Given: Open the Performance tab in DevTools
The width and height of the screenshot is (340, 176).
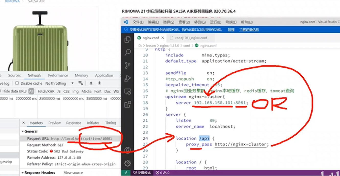Looking at the screenshot, I should [x=58, y=75].
